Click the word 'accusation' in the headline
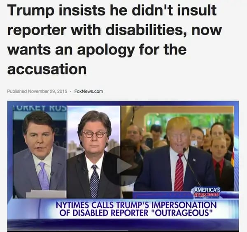The width and height of the screenshot is (247, 232). click(47, 69)
